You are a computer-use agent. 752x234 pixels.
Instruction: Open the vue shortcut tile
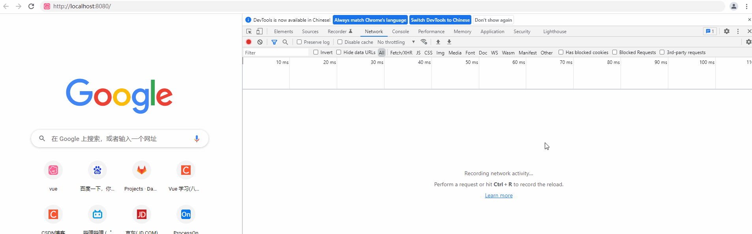(x=53, y=176)
